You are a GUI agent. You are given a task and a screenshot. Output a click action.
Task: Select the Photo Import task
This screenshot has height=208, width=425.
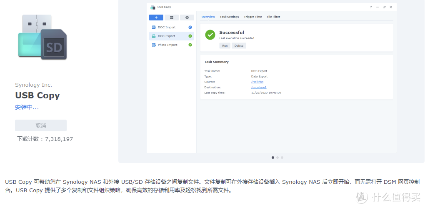pyautogui.click(x=167, y=45)
